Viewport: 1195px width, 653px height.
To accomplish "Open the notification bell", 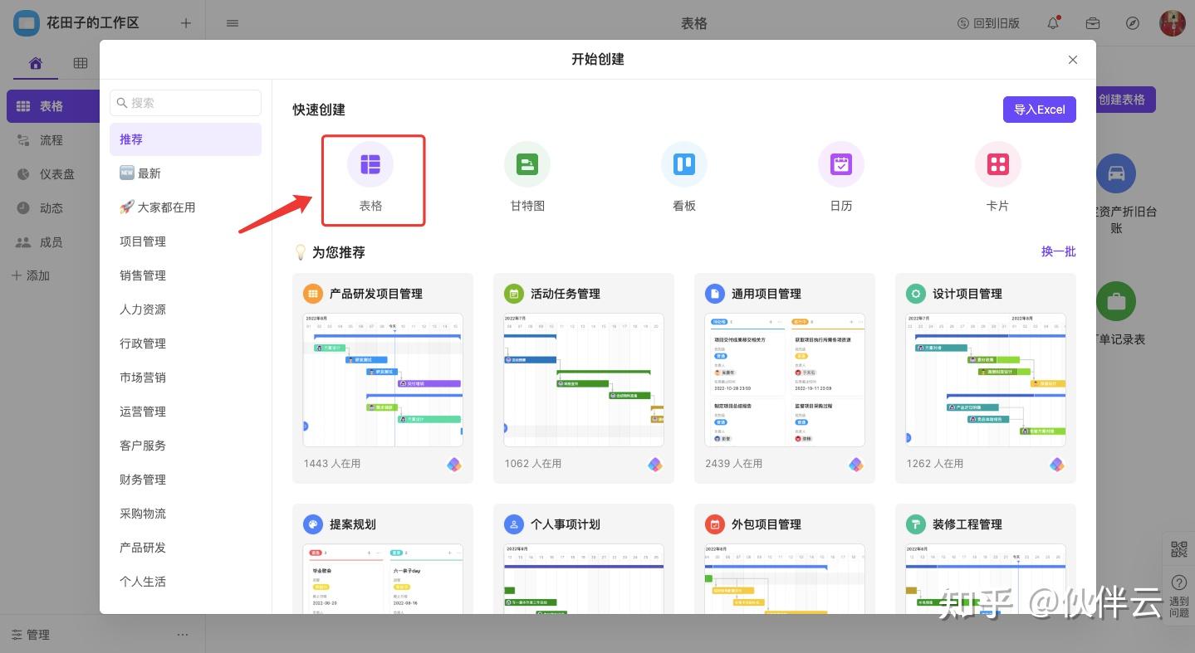I will 1053,22.
